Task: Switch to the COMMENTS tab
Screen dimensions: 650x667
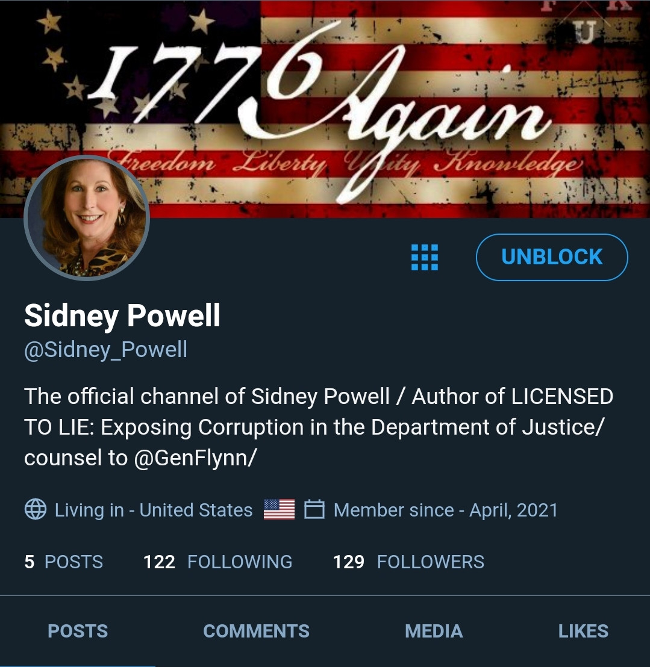Action: point(256,631)
